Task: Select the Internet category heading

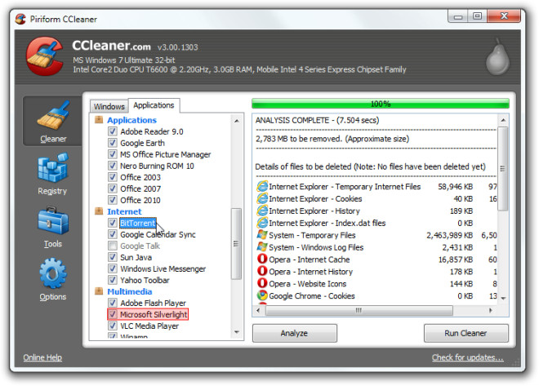Action: [124, 211]
